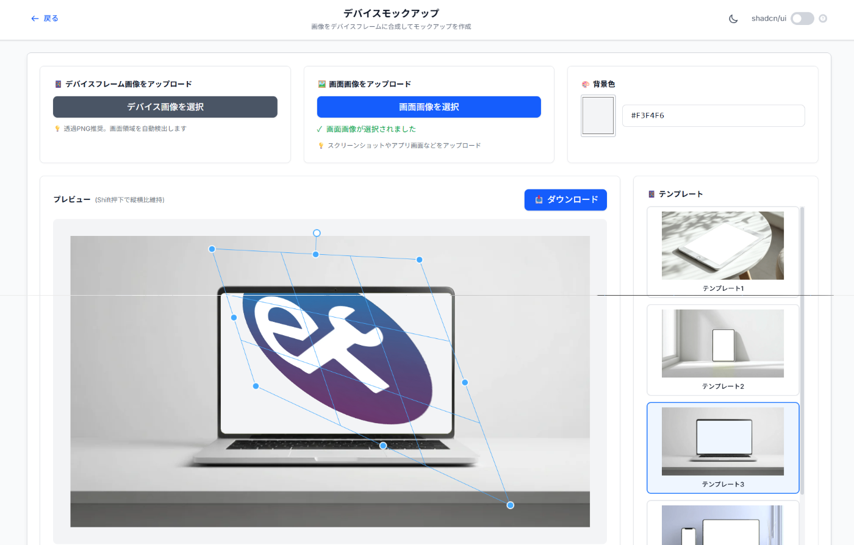Click the top-left corner transform handle
Image resolution: width=854 pixels, height=545 pixels.
pyautogui.click(x=212, y=249)
